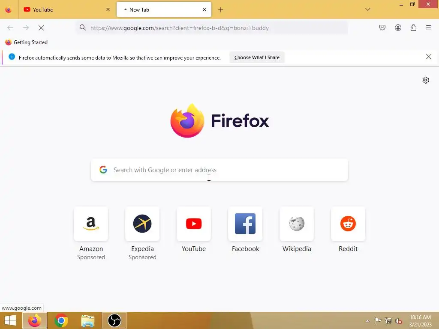Image resolution: width=439 pixels, height=329 pixels.
Task: Close the YouTube tab
Action: [x=108, y=9]
